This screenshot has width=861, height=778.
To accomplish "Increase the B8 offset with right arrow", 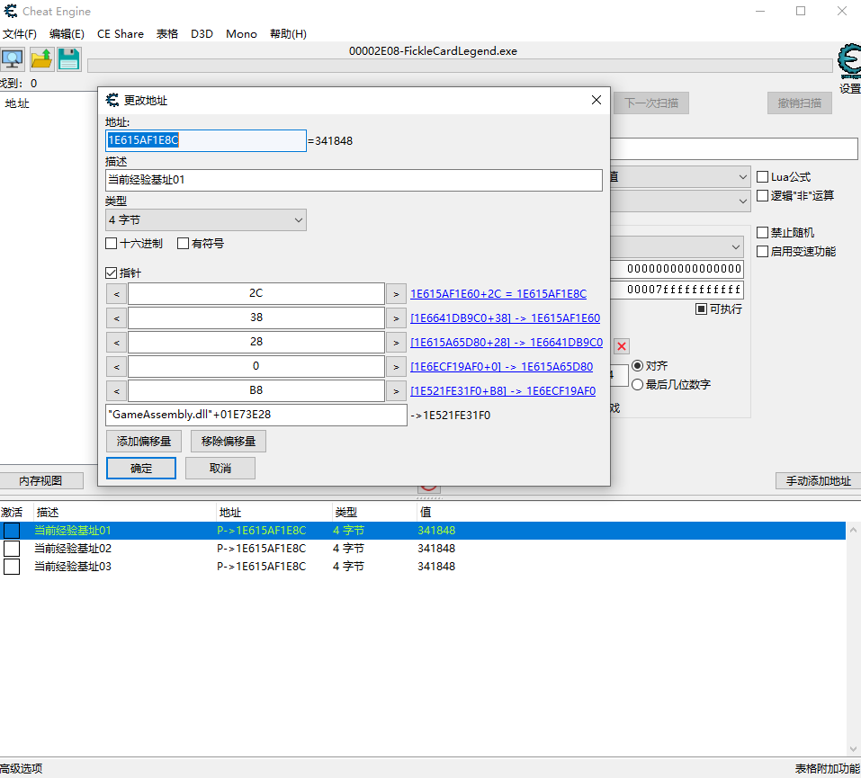I will pyautogui.click(x=396, y=391).
